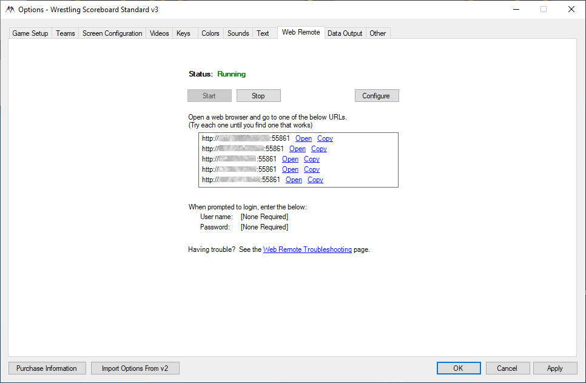
Task: Click Apply to save settings
Action: tap(554, 368)
